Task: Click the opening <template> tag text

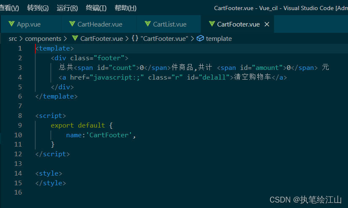Action: (x=55, y=48)
